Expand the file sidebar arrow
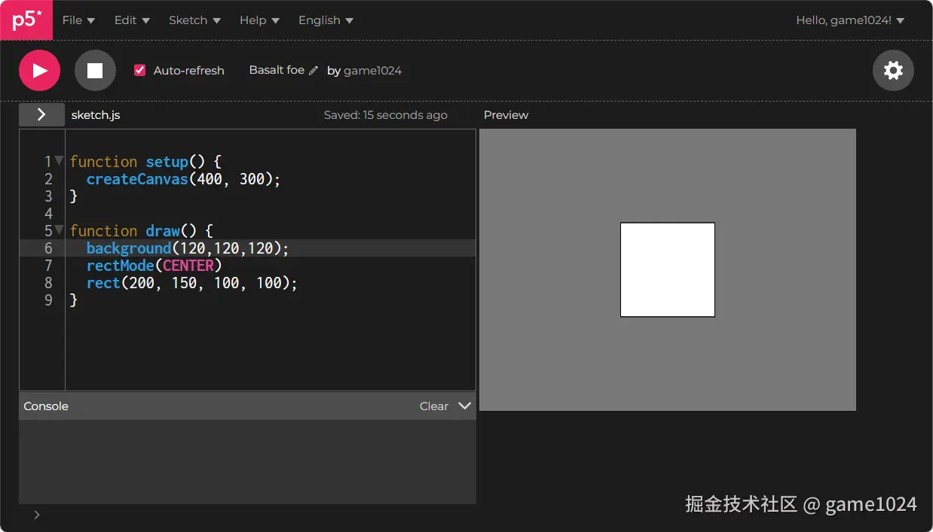 (x=41, y=114)
